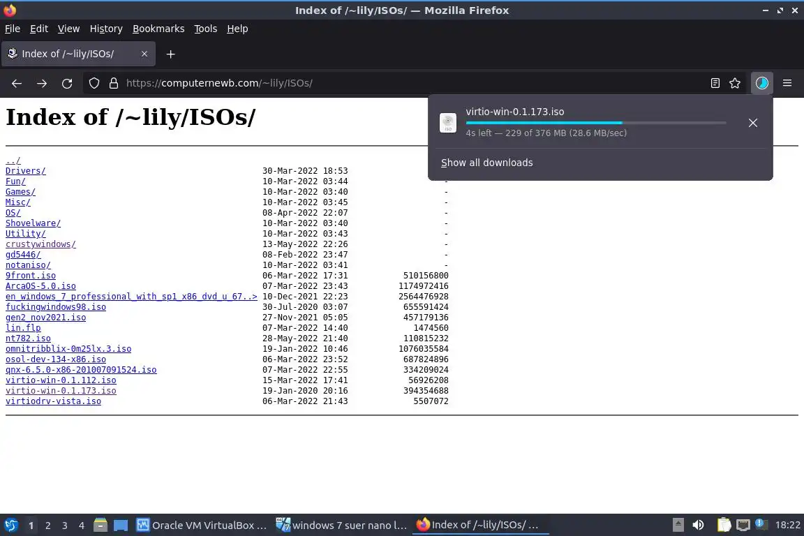804x536 pixels.
Task: Open the Shovelware/ directory link
Action: 33,223
